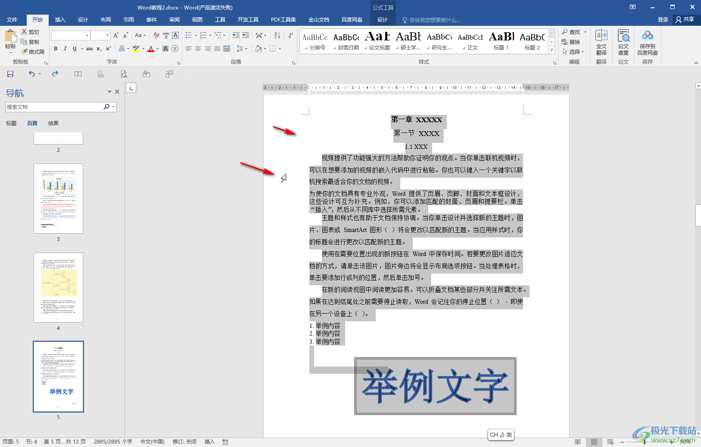The width and height of the screenshot is (701, 447).
Task: Toggle Center alignment
Action: tap(198, 49)
